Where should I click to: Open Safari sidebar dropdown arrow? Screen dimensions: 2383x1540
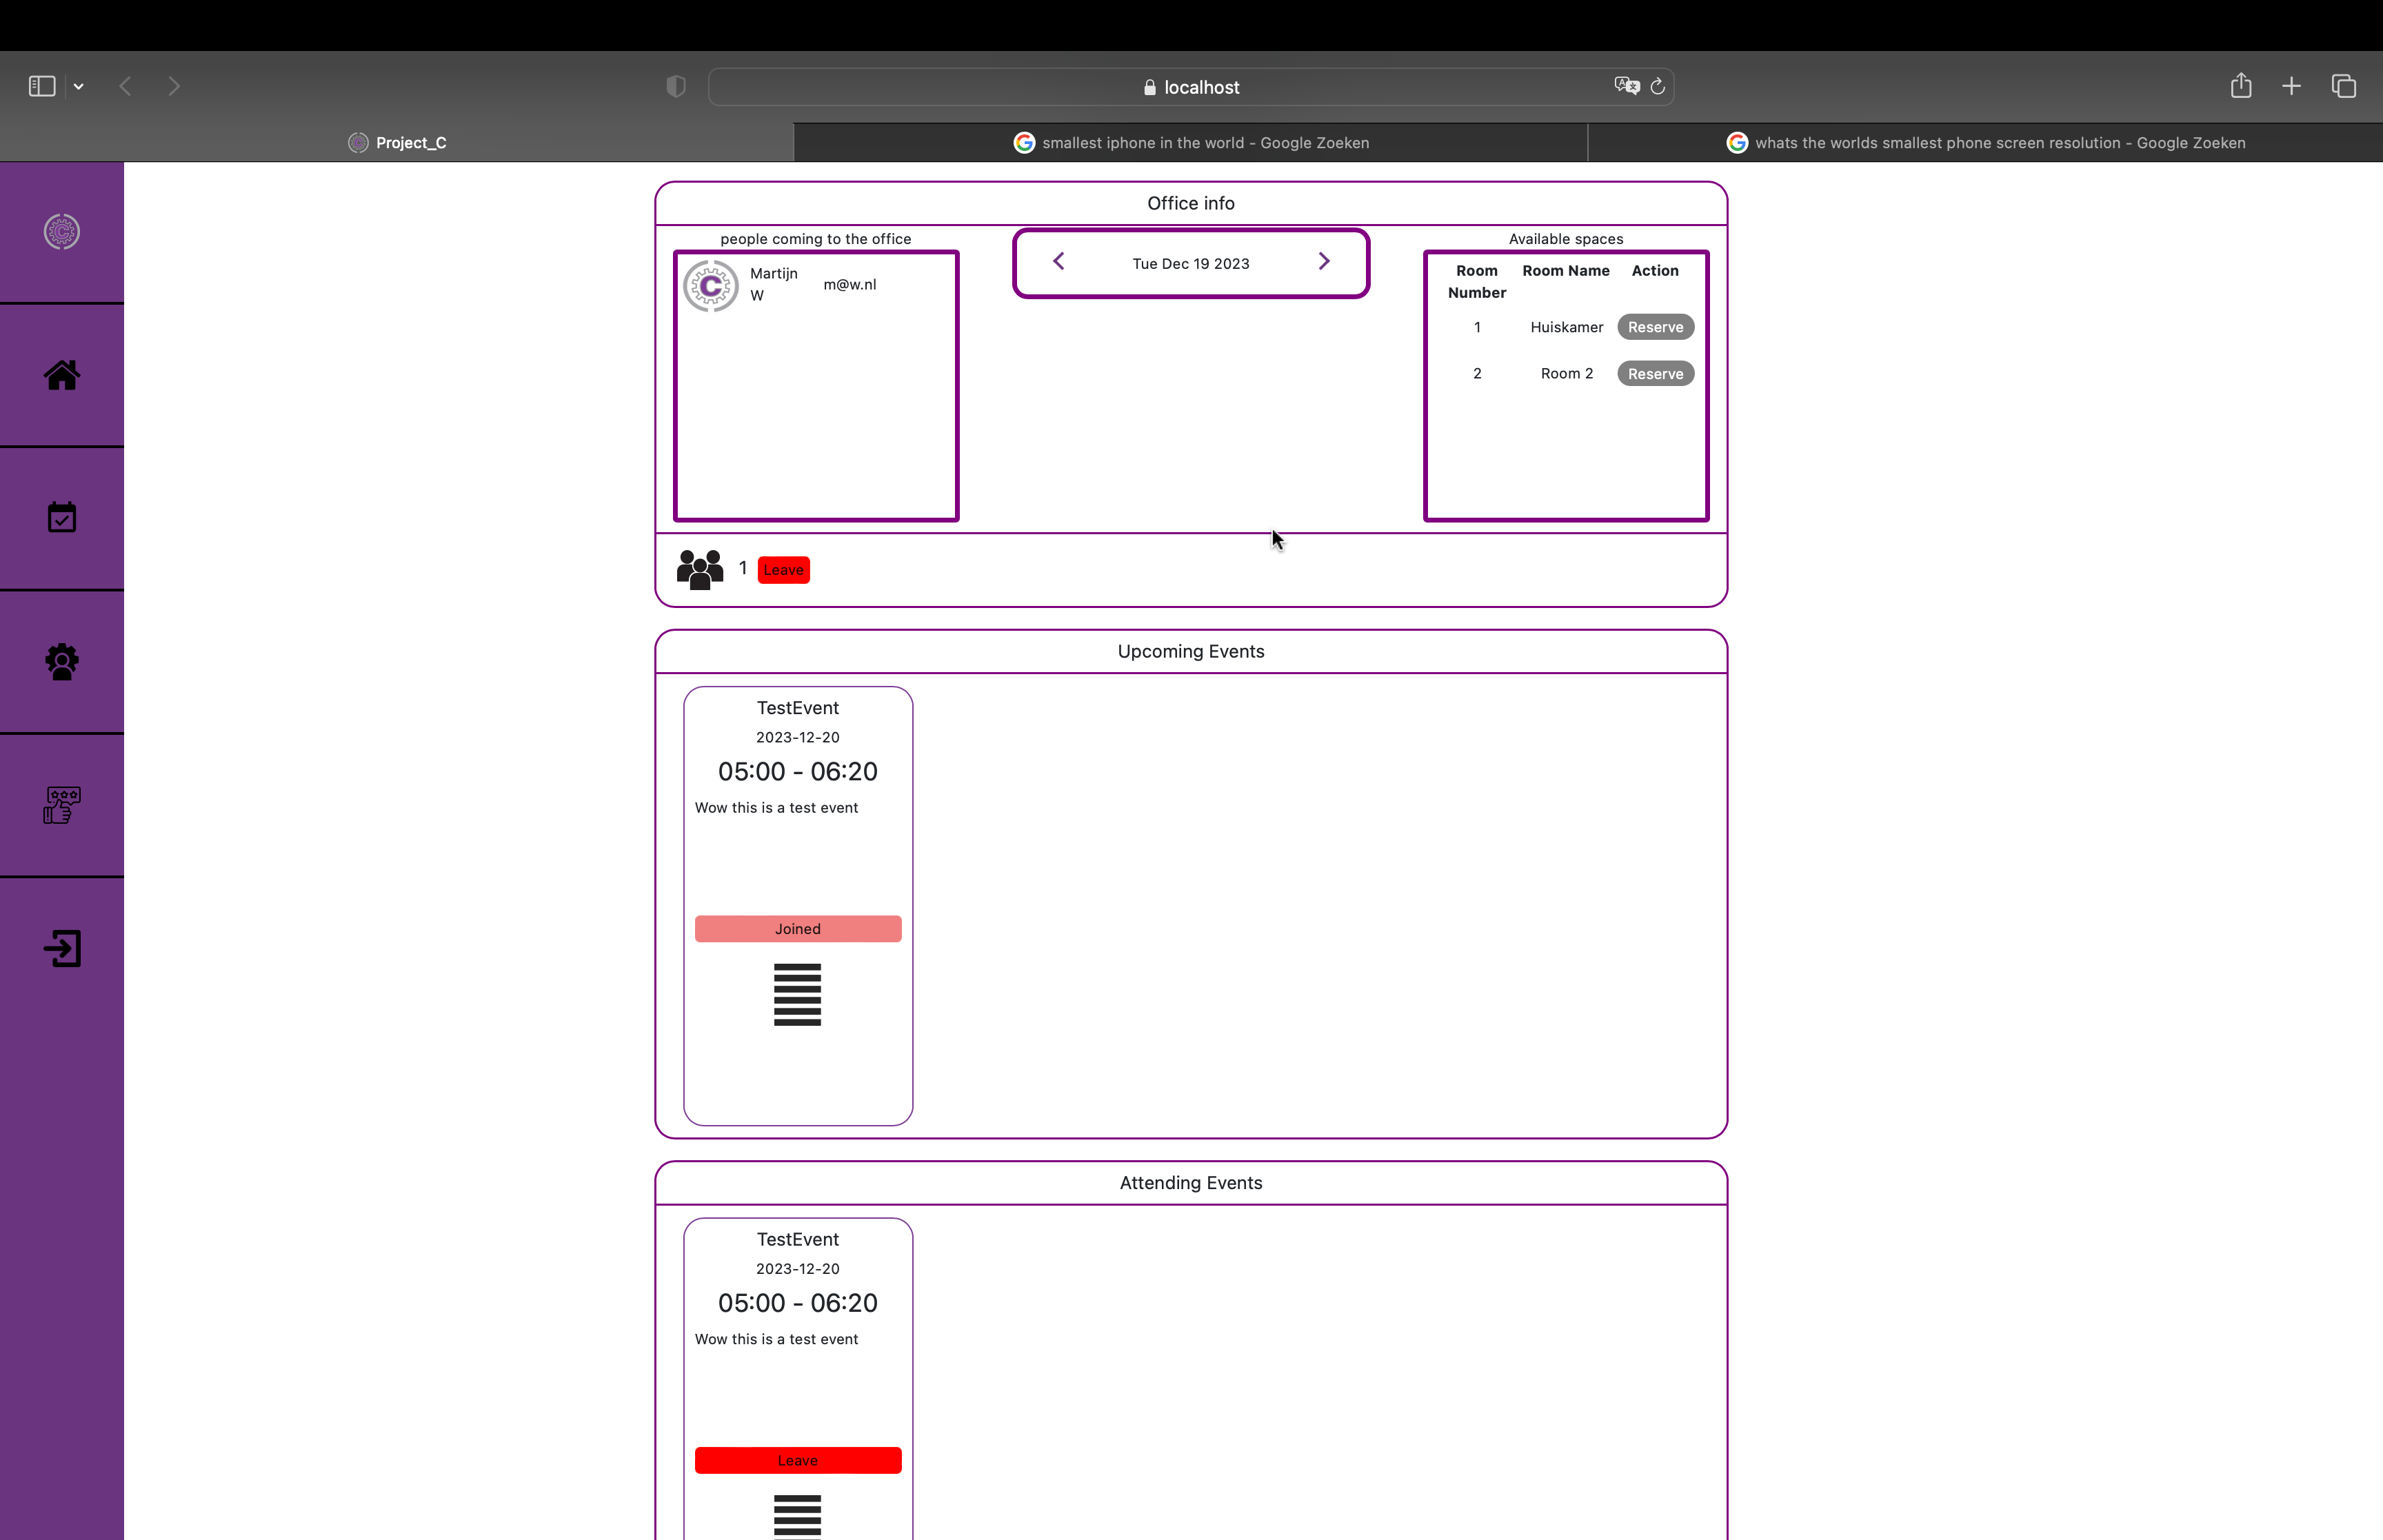tap(78, 87)
